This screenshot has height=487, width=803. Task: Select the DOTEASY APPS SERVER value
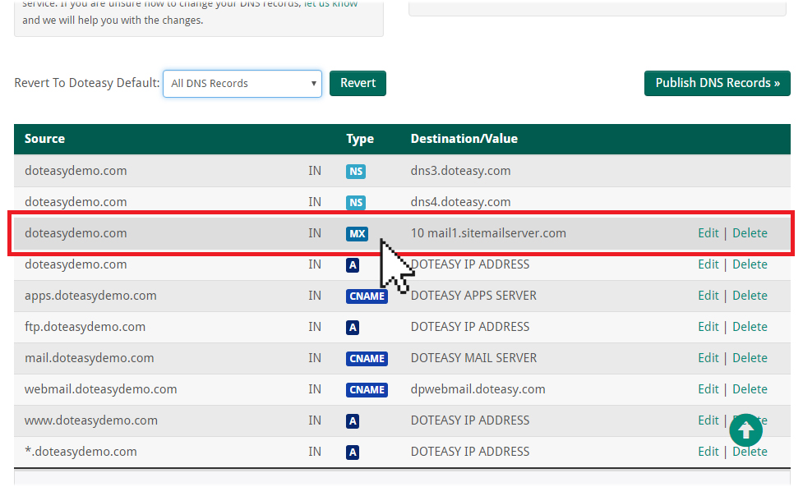coord(473,296)
